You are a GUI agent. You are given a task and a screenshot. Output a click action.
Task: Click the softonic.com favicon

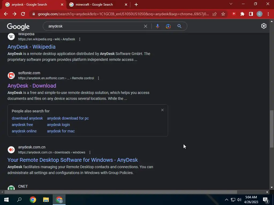pyautogui.click(x=11, y=76)
